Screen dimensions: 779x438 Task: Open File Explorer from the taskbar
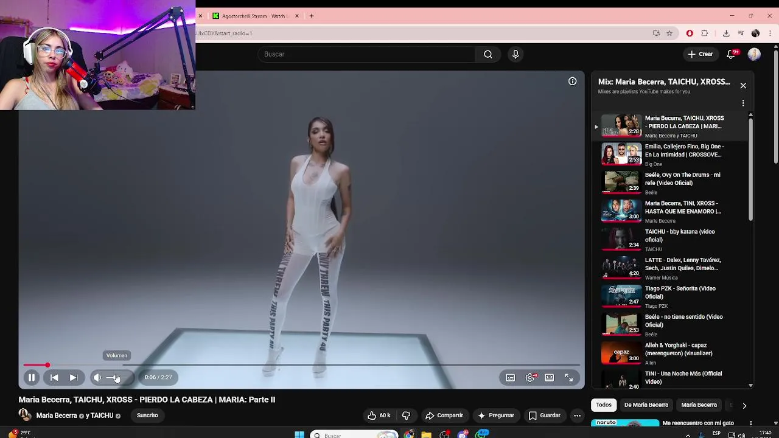(426, 434)
